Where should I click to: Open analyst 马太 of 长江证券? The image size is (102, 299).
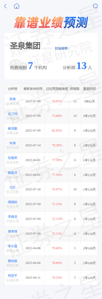[13, 187]
